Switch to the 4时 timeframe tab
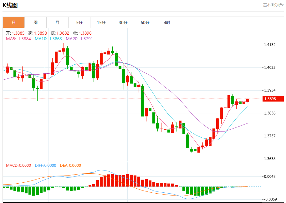The height and width of the screenshot is (203, 286). click(167, 22)
